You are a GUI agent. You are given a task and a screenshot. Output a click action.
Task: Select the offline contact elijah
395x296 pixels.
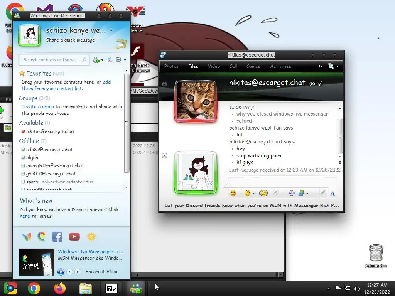pos(30,158)
